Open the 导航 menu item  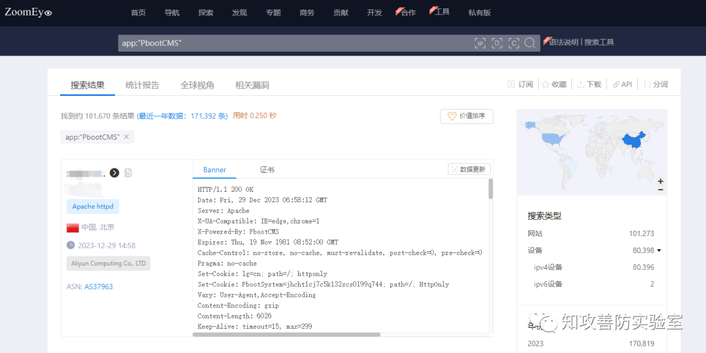tap(172, 12)
